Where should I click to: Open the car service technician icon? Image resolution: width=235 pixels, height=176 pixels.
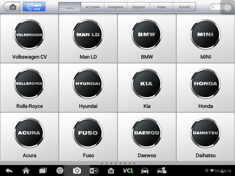162,170
